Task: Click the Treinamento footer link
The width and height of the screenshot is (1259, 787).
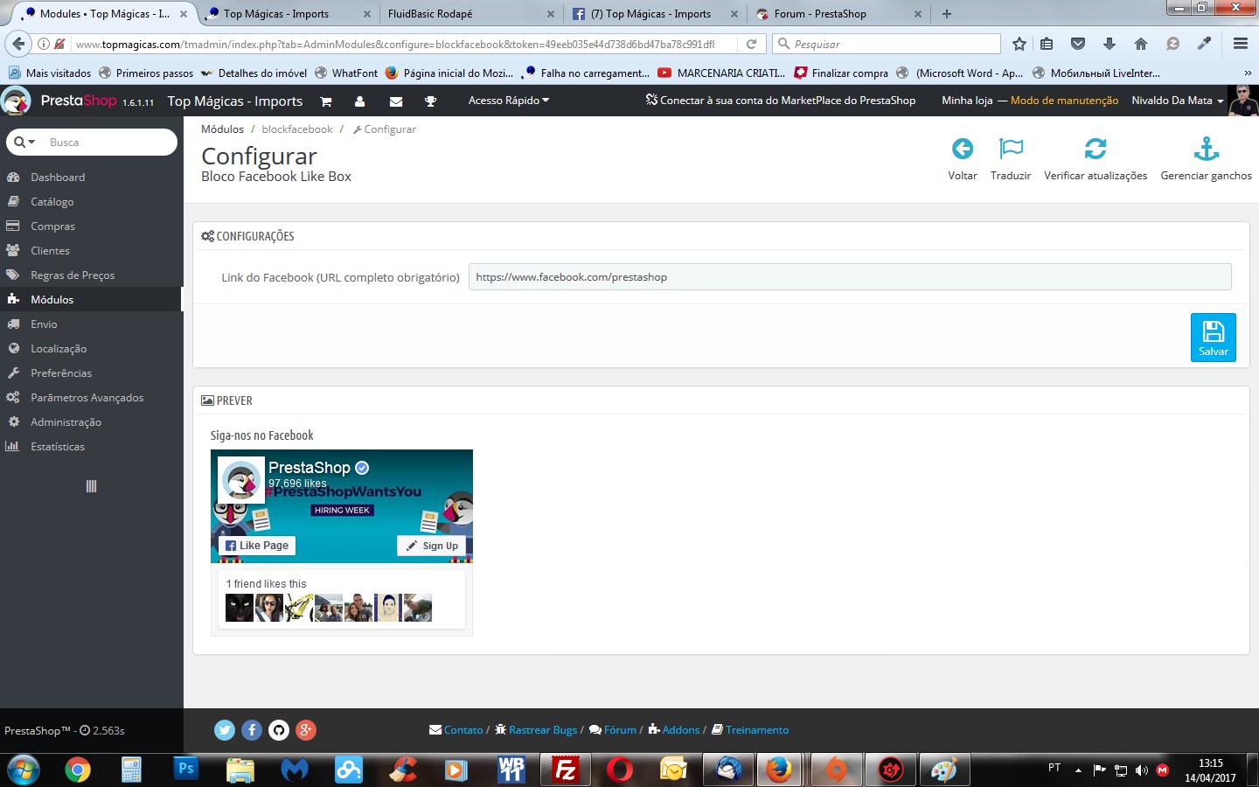Action: point(757,730)
